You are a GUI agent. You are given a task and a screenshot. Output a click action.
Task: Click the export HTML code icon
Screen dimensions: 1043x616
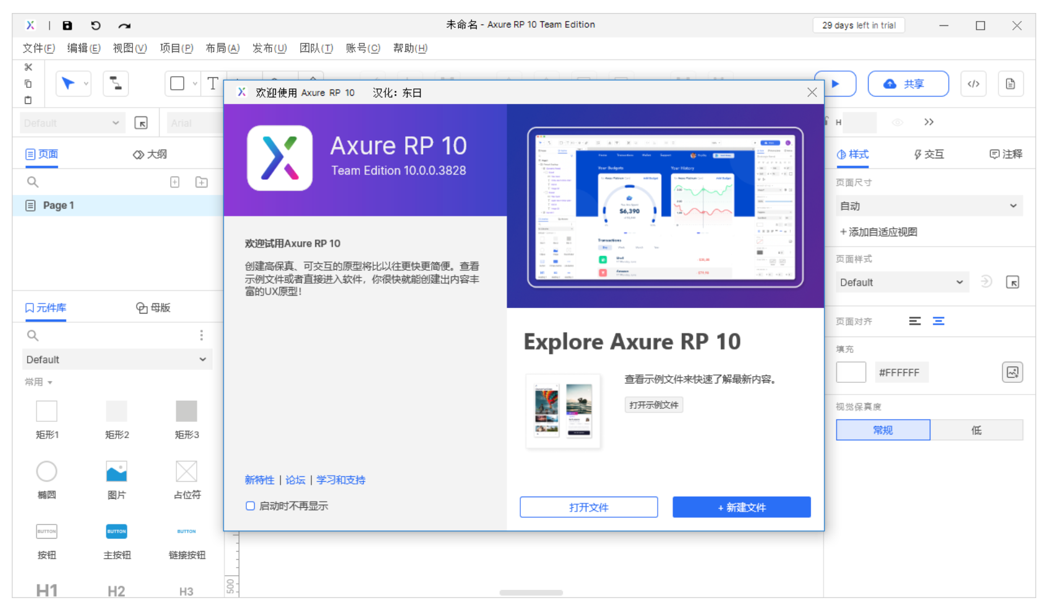(973, 83)
